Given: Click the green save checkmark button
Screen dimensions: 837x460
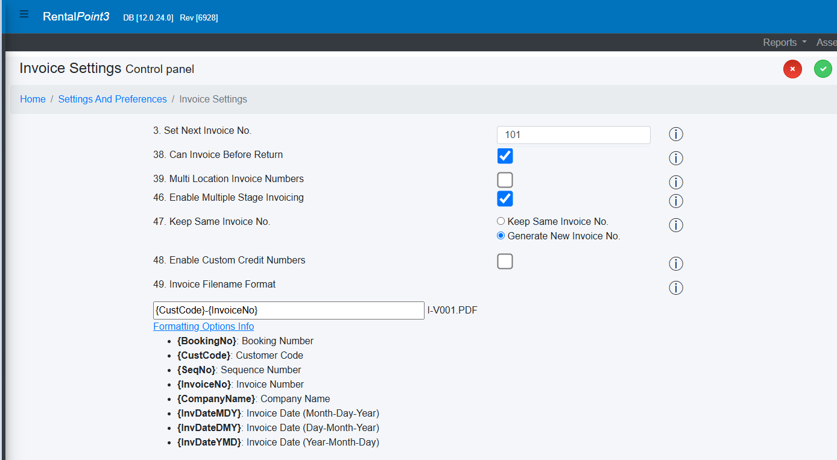Looking at the screenshot, I should pyautogui.click(x=823, y=69).
